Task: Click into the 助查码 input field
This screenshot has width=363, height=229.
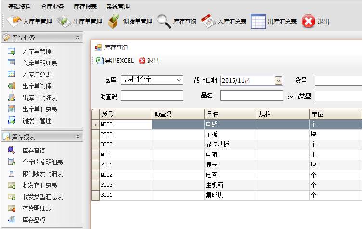Action: point(152,96)
